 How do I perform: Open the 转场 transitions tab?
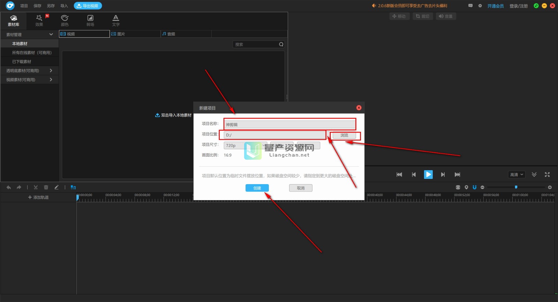click(90, 21)
